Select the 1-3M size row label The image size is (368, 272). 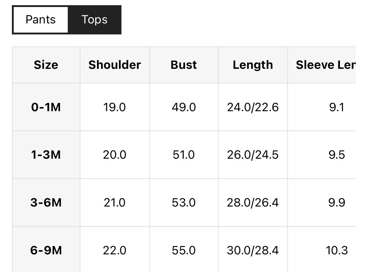[46, 155]
